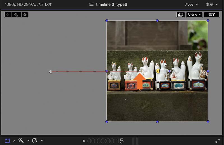Screen dimensions: 224x145
Task: Click the right-middle scale handle
Action: pyautogui.click(x=208, y=71)
